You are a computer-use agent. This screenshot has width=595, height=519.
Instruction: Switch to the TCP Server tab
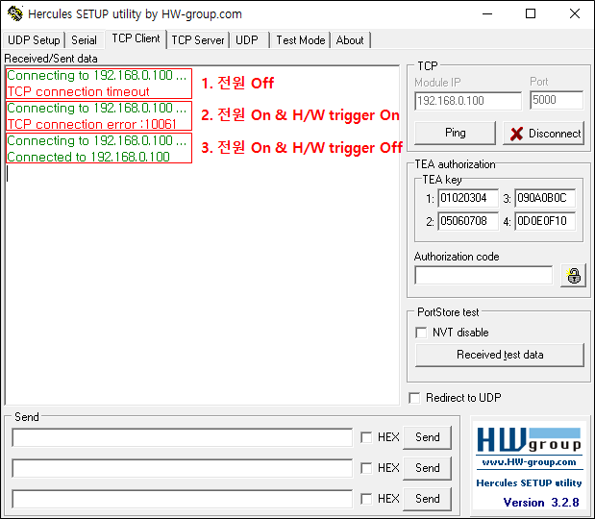coord(198,40)
